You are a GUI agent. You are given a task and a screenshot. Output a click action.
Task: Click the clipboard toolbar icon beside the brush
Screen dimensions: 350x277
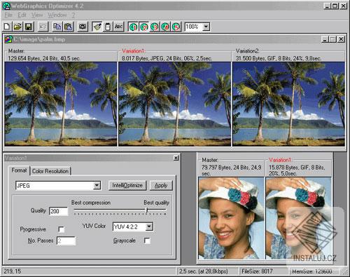(108, 27)
